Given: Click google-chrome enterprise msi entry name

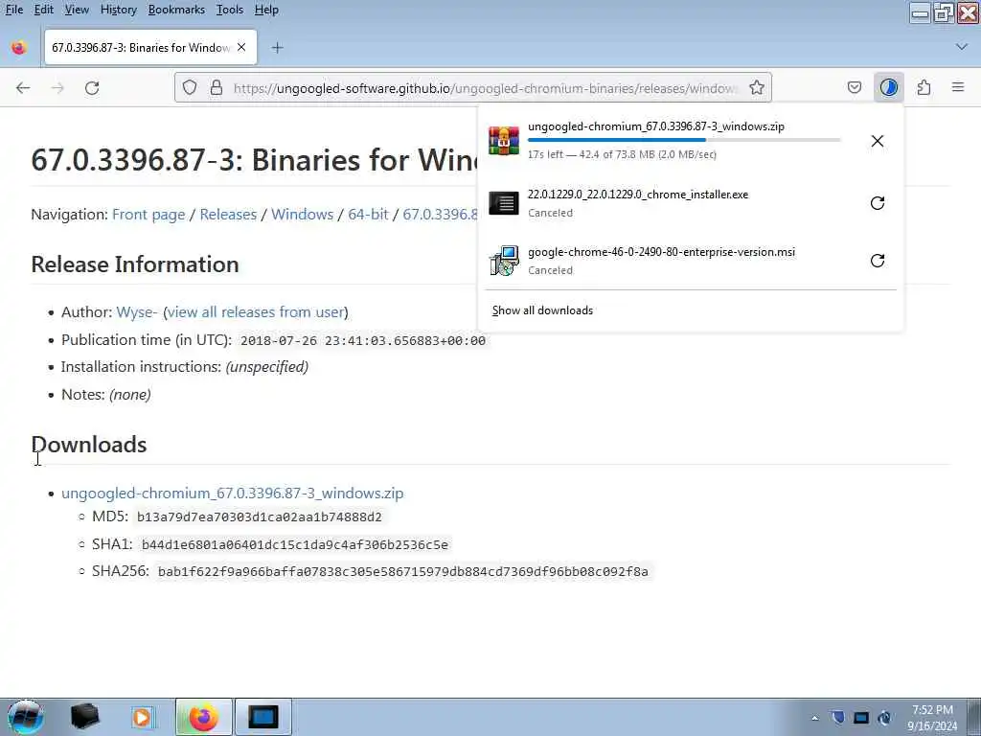Looking at the screenshot, I should pyautogui.click(x=661, y=252).
